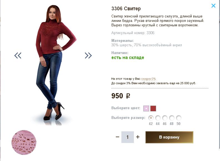Pick size 44 radio button
The height and width of the screenshot is (161, 220).
(x=158, y=118)
